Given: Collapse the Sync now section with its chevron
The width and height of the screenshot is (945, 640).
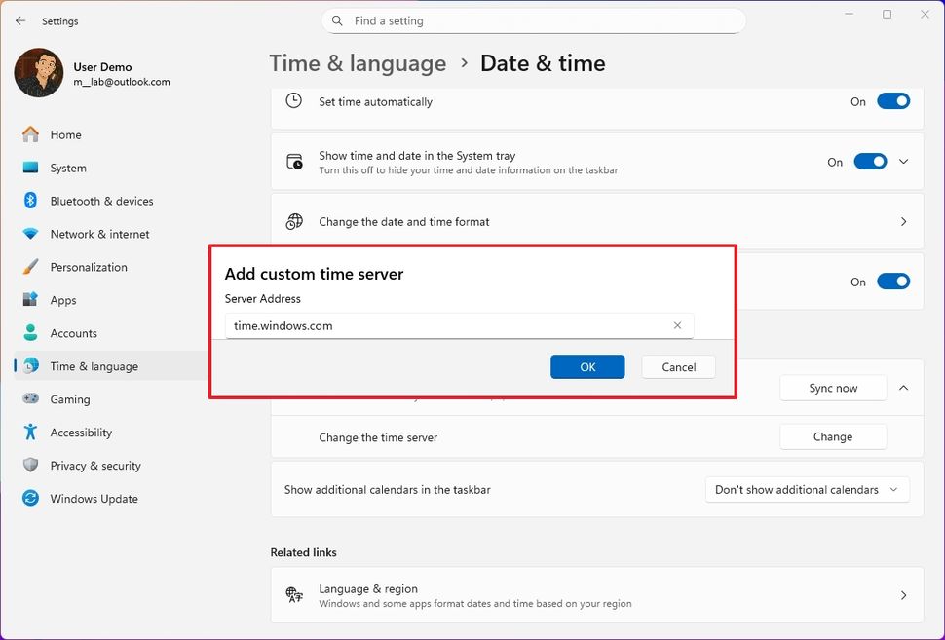Looking at the screenshot, I should coord(903,387).
